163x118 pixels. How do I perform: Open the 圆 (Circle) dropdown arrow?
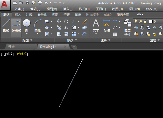[x=27, y=34]
